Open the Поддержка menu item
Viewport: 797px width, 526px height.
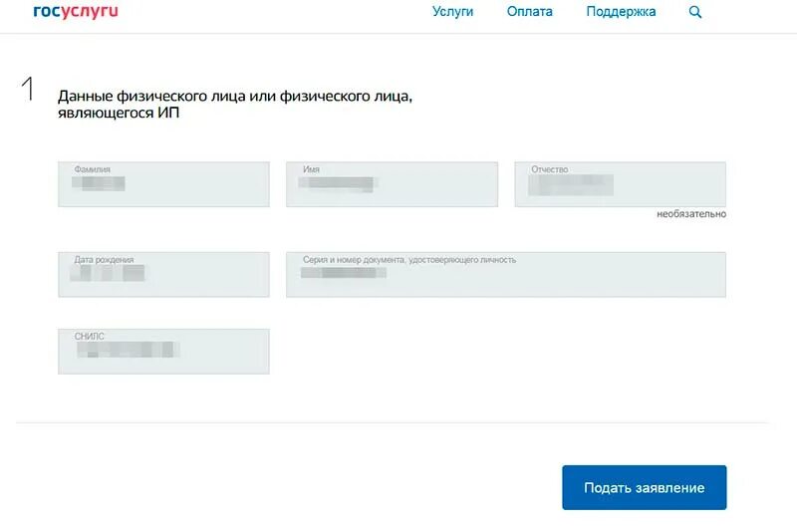pos(621,12)
